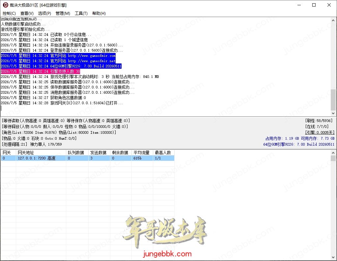Select the gateway row 127.0.0.1:7200

coord(88,158)
